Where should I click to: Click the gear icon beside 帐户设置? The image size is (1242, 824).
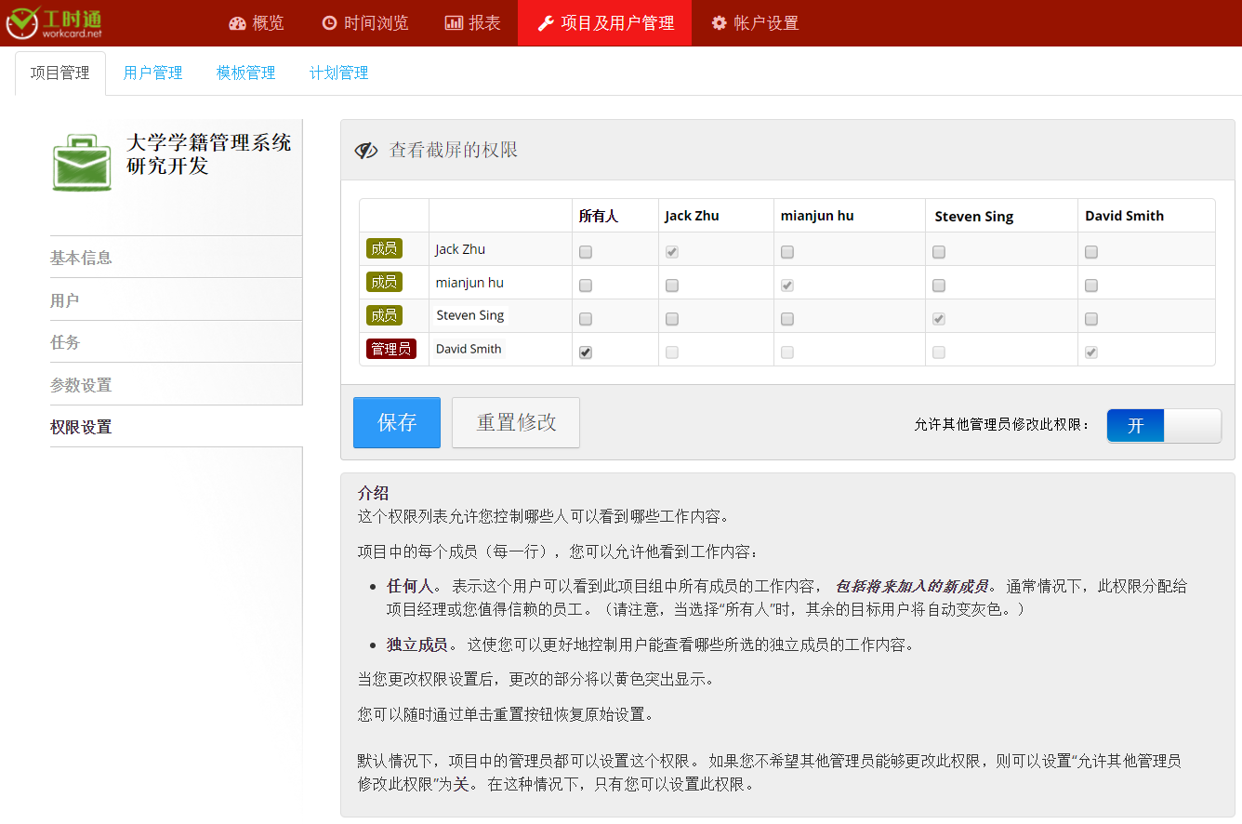[x=719, y=23]
